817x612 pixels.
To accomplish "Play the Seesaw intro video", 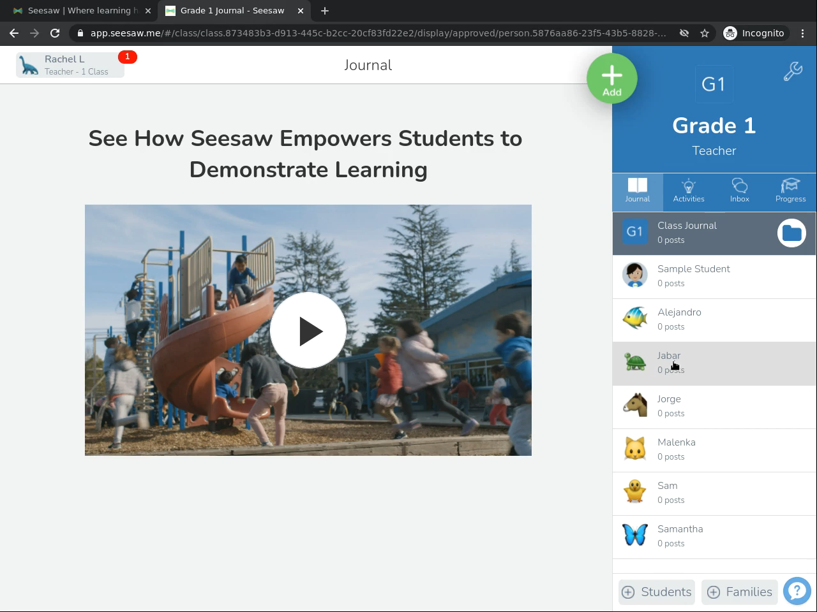I will 308,330.
